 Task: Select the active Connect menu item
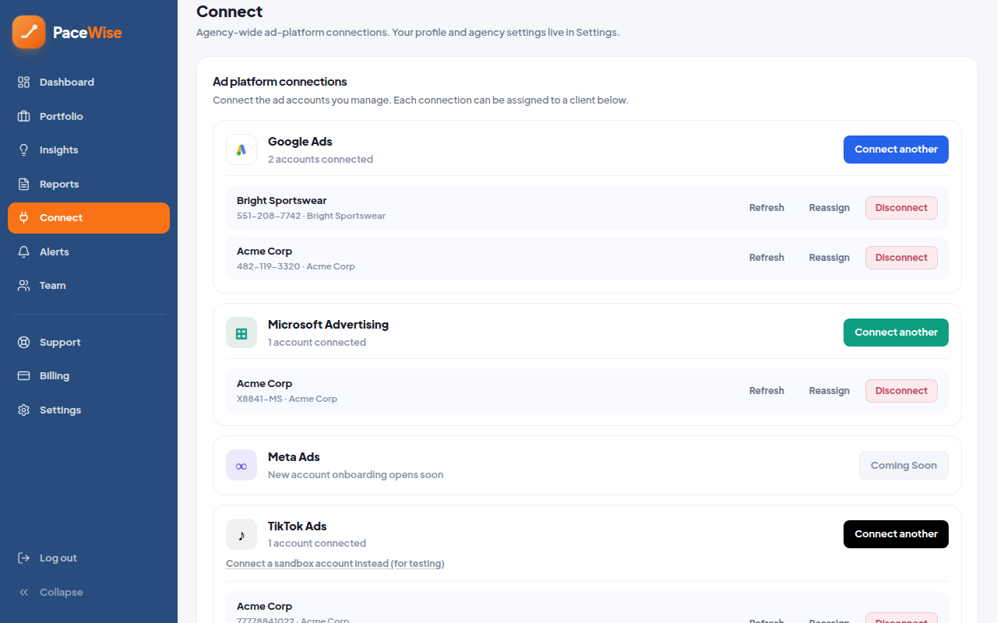[89, 218]
